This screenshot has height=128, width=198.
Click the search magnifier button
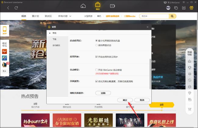[173, 16]
